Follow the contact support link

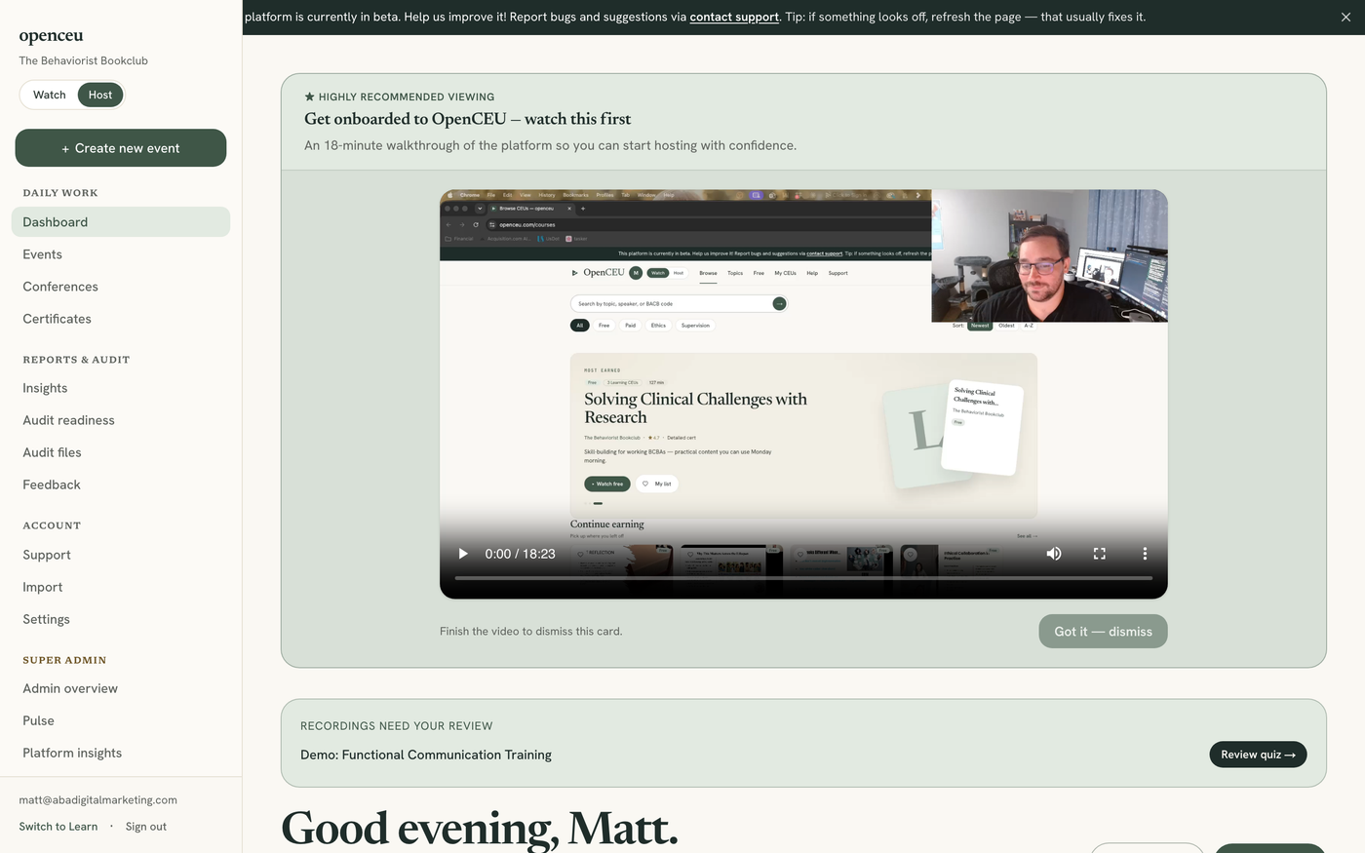734,18
